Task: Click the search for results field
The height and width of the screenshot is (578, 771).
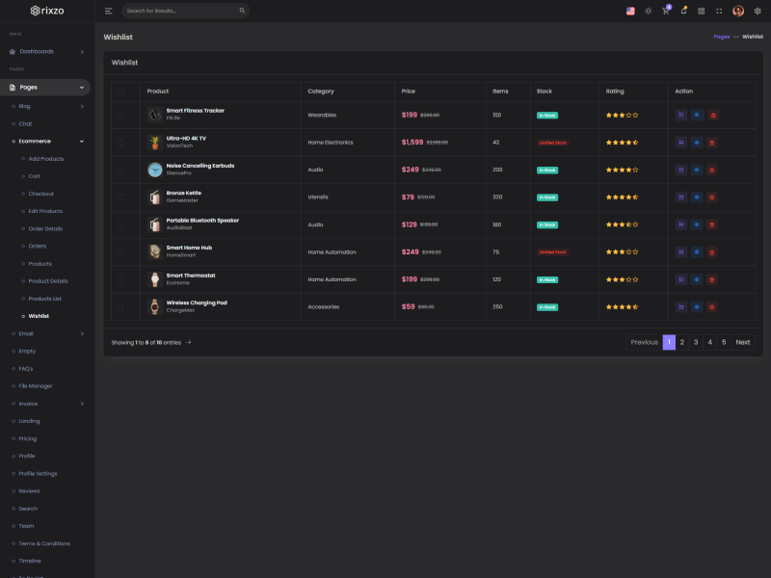Action: click(x=181, y=11)
